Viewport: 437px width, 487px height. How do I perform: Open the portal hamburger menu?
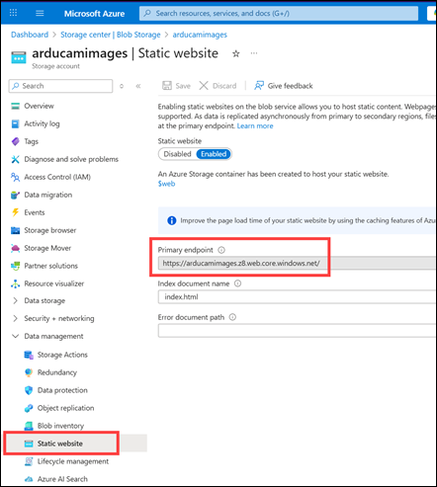40,13
